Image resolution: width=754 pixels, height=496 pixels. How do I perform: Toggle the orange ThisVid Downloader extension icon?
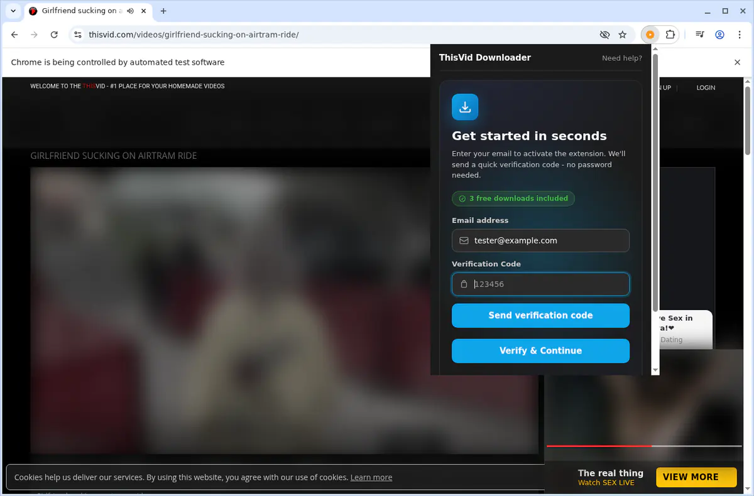tap(650, 35)
